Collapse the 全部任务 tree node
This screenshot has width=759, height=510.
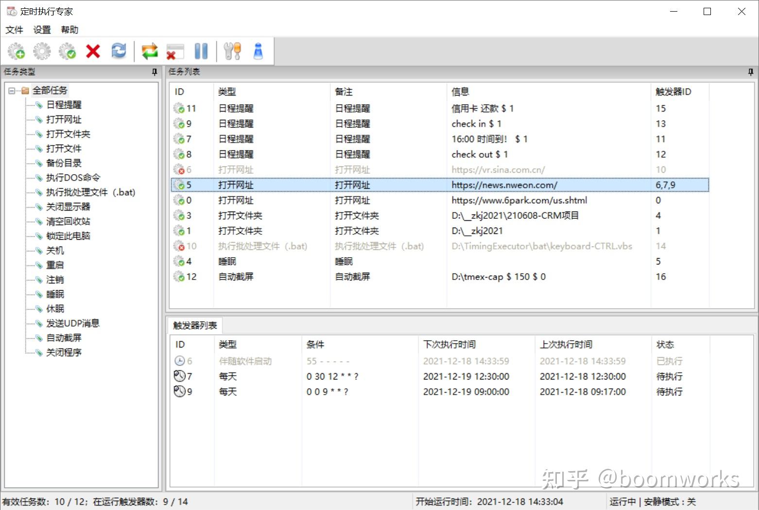click(x=12, y=90)
